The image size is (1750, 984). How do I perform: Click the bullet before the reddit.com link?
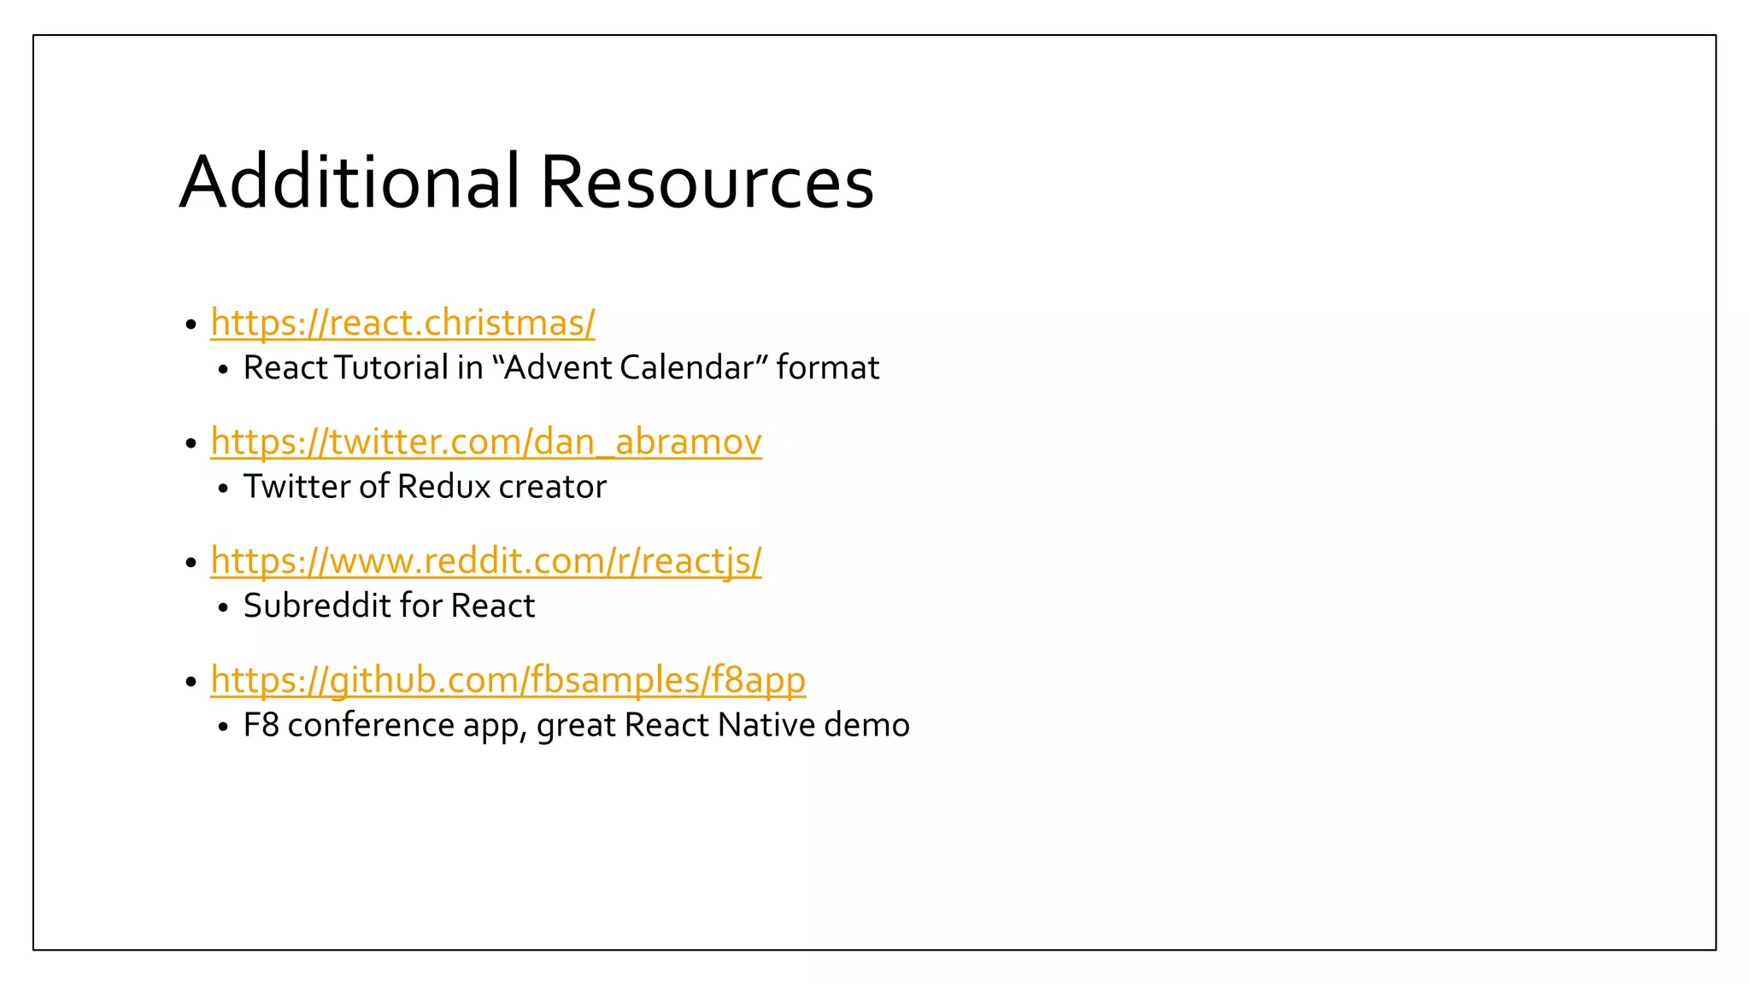[191, 563]
